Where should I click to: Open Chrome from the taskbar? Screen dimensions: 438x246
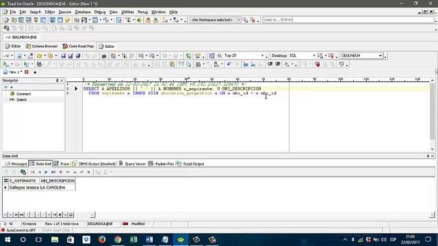pyautogui.click(x=118, y=240)
